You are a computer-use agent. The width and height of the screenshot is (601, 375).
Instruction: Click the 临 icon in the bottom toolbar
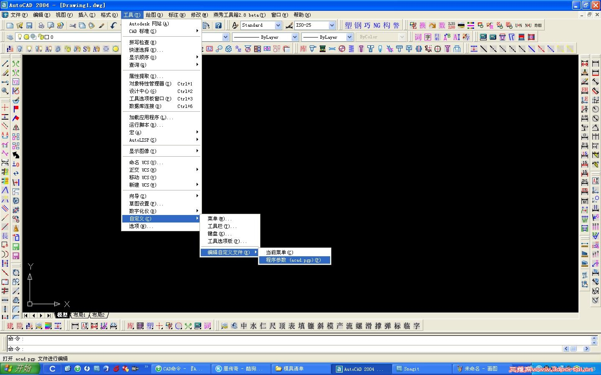(407, 326)
